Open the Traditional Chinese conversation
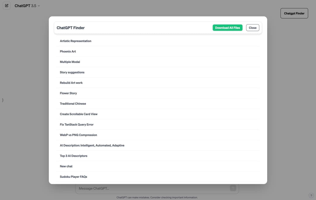The width and height of the screenshot is (316, 200). (73, 104)
